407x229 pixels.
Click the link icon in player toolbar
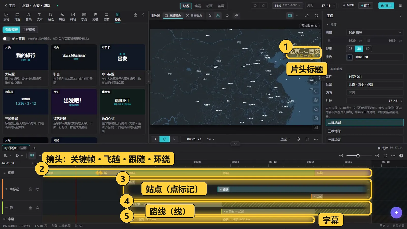236,16
